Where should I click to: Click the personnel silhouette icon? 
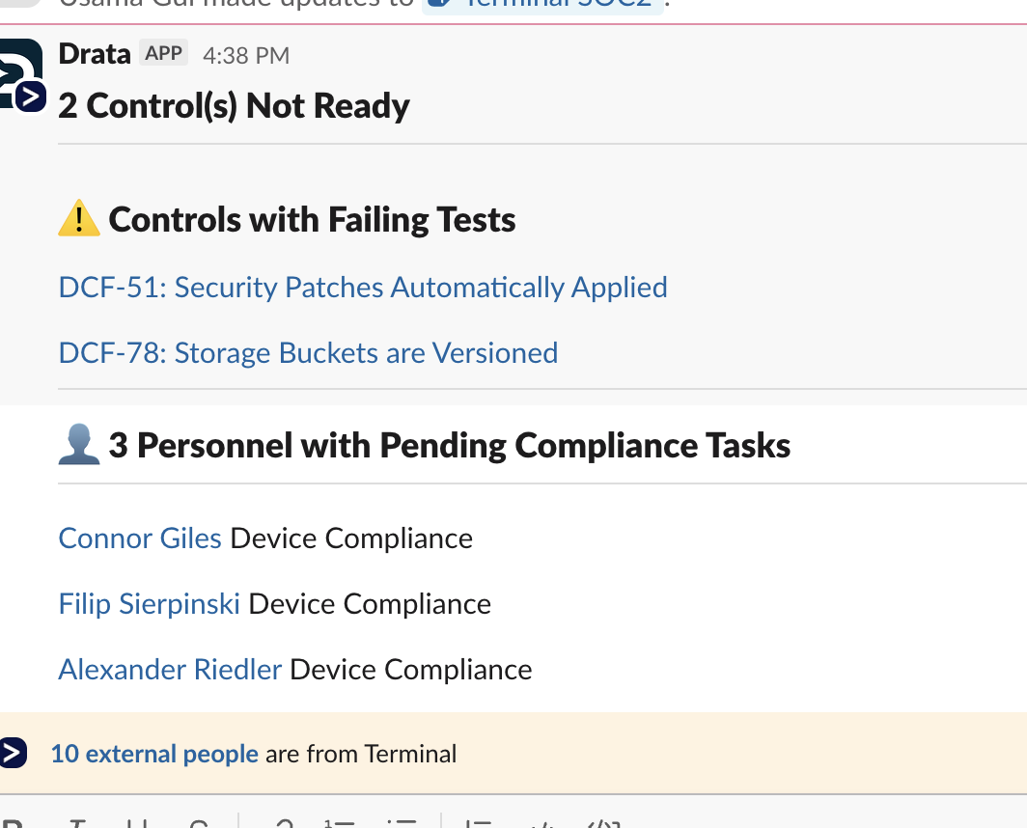click(x=79, y=446)
